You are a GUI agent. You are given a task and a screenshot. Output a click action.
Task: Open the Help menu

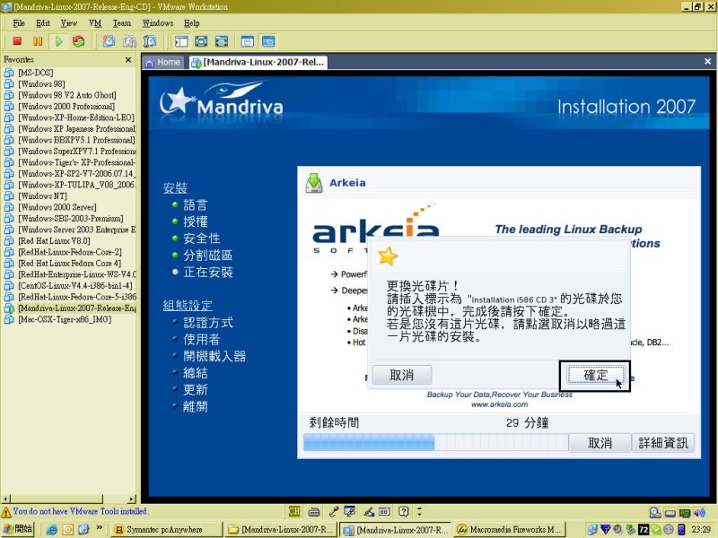[x=191, y=23]
